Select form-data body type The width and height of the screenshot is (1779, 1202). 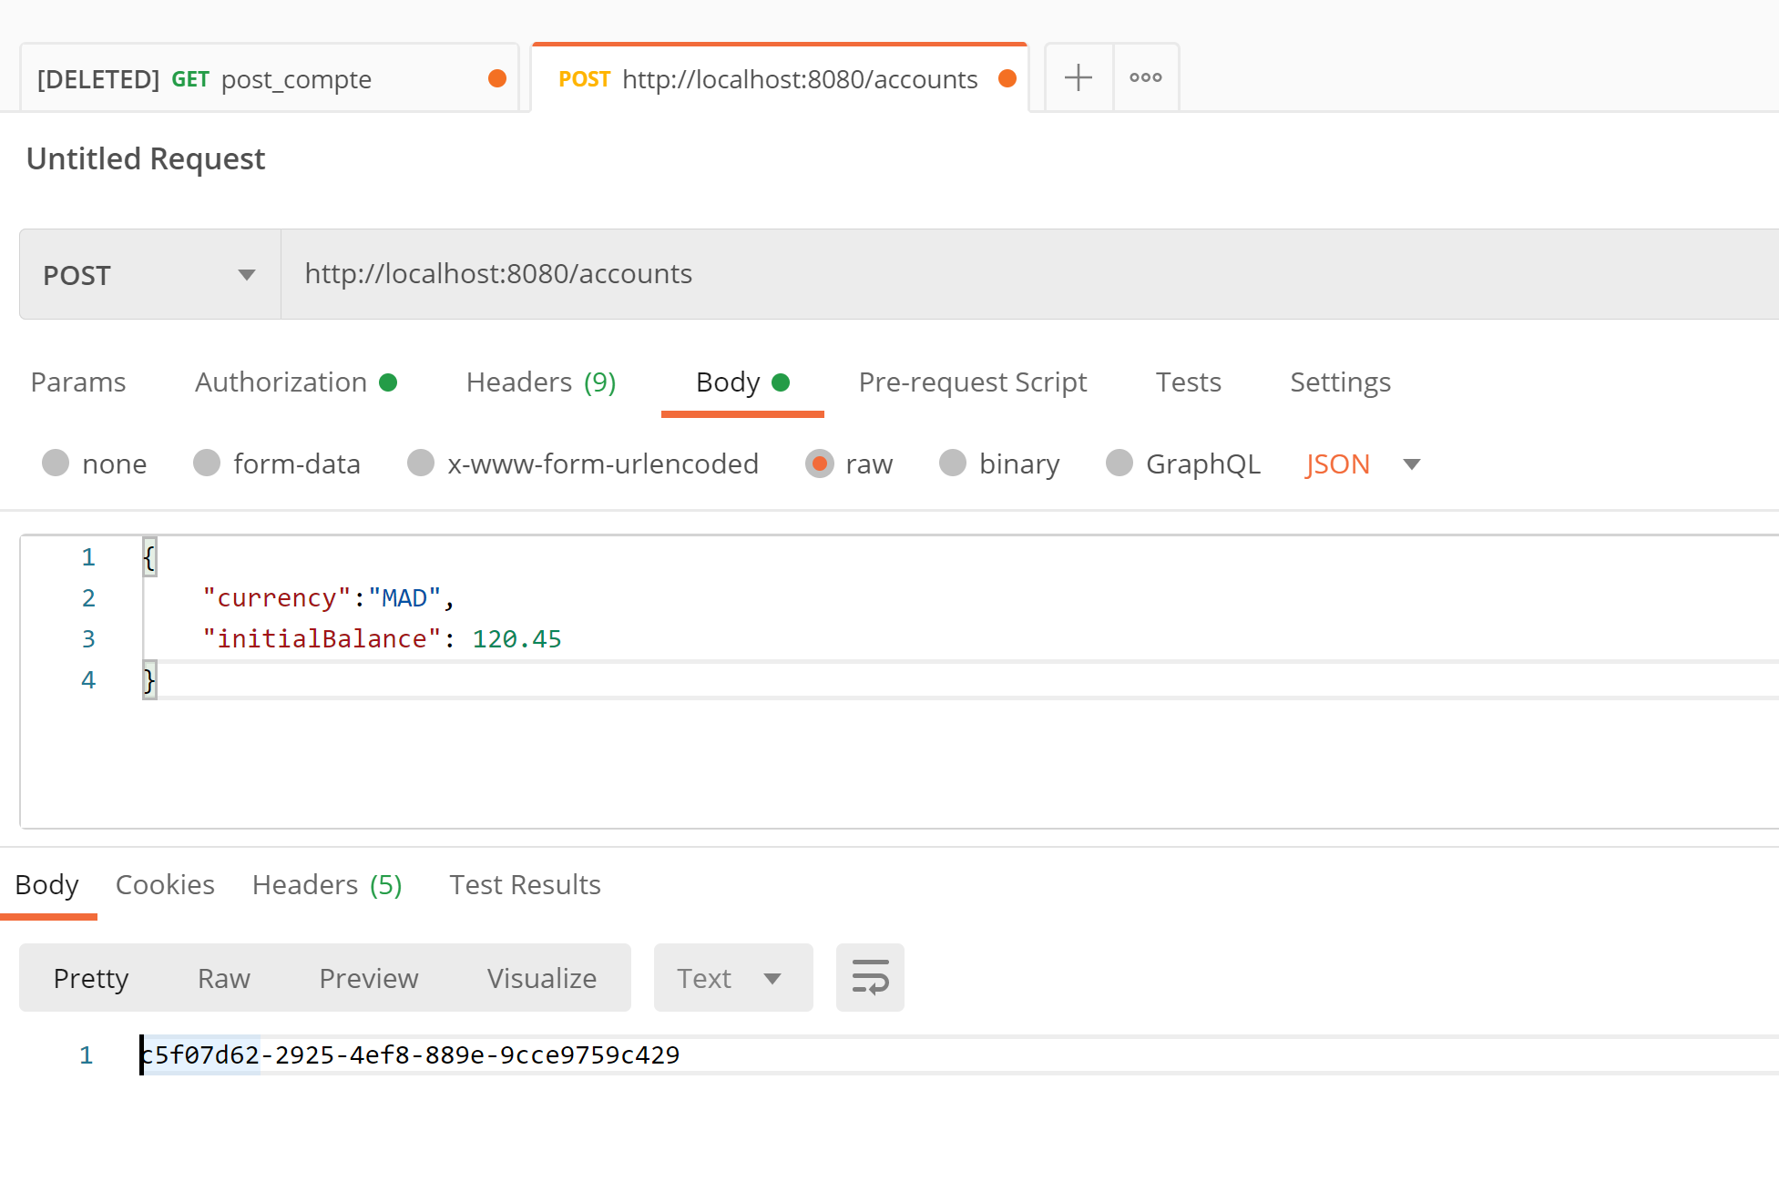click(207, 463)
